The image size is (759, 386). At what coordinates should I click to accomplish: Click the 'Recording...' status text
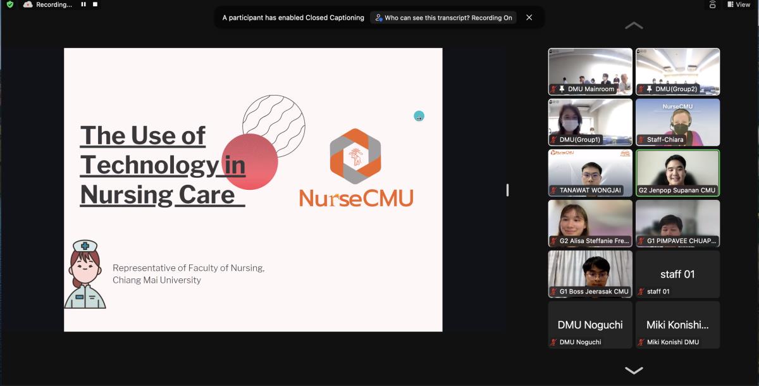pos(54,4)
